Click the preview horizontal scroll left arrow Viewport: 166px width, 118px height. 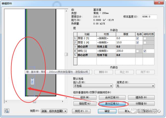[6, 101]
